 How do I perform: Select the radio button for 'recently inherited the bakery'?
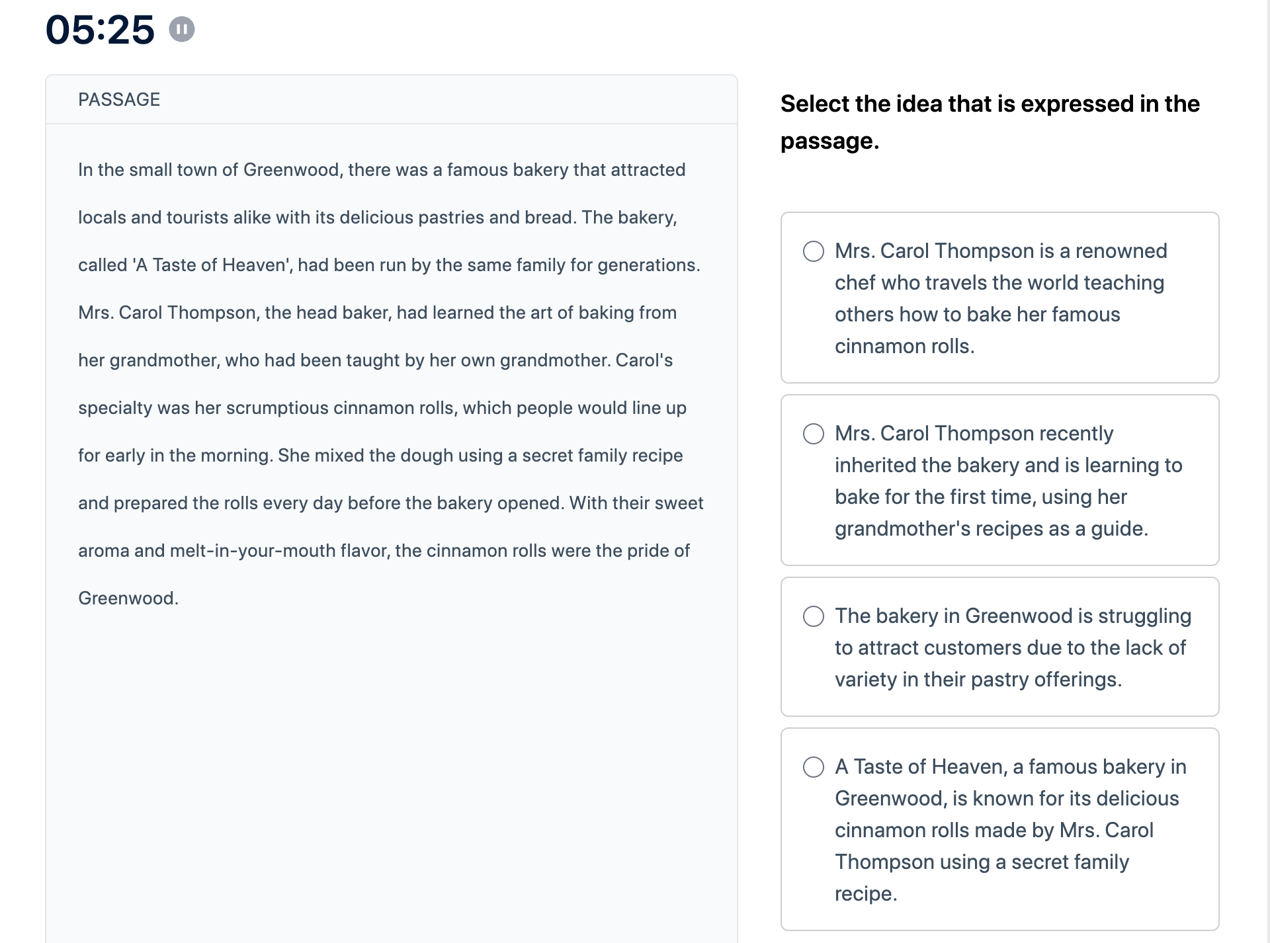tap(814, 434)
